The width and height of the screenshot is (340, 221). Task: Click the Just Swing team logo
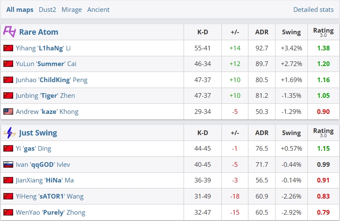click(9, 133)
